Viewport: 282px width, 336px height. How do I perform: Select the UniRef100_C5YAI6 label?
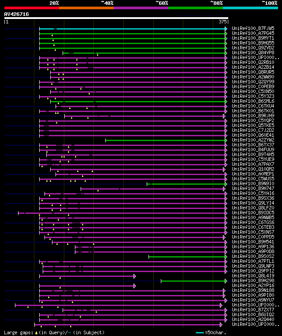pos(253,193)
